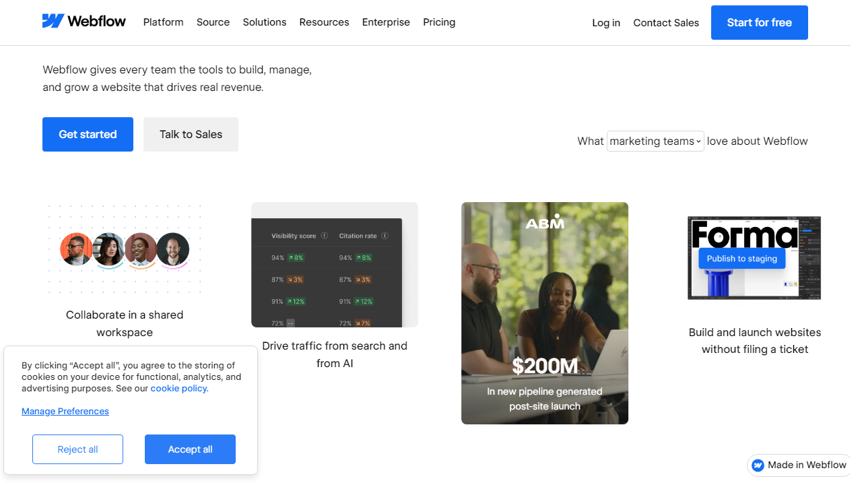Click the "Collaborate in a shared workspace" caption
862x485 pixels.
click(125, 323)
